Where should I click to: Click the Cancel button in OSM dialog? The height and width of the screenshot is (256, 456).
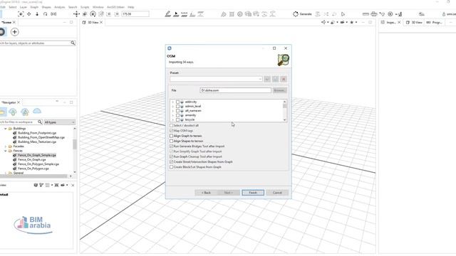[277, 193]
